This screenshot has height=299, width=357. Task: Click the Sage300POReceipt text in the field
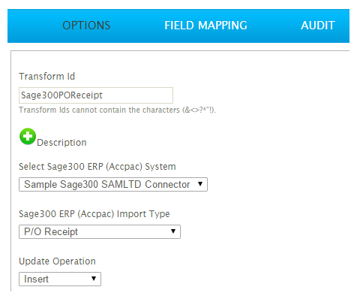61,95
